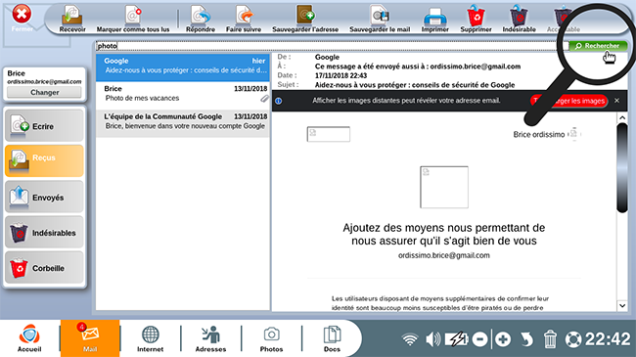Open the Docs tab
636x357 pixels.
(332, 338)
